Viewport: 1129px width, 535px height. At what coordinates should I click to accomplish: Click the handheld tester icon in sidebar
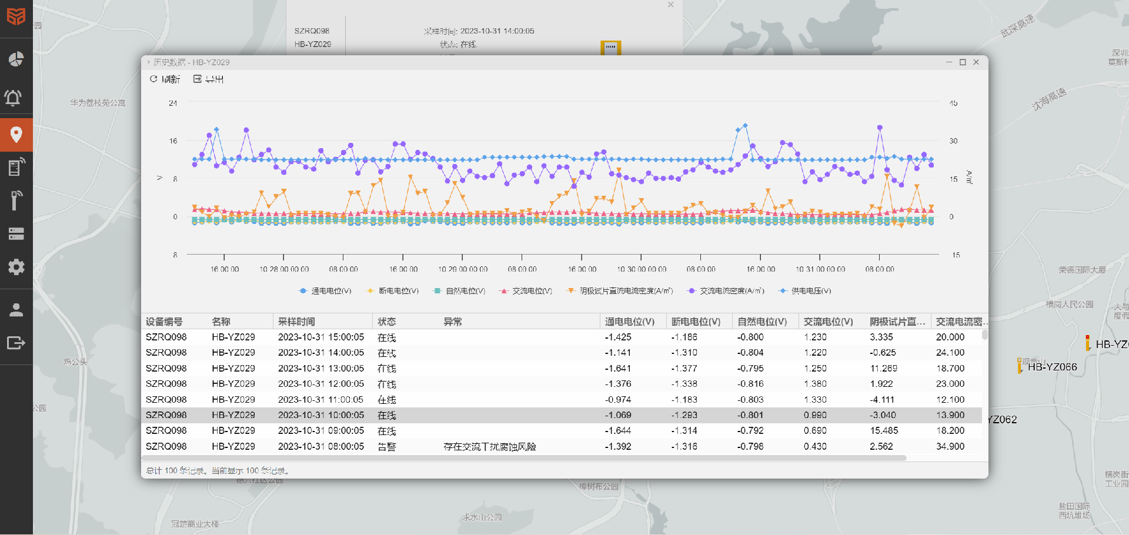point(16,200)
